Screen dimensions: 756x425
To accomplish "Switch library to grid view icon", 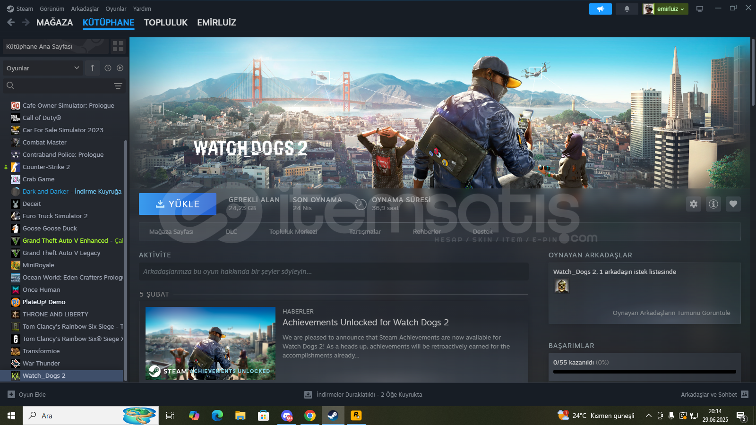I will coord(118,46).
